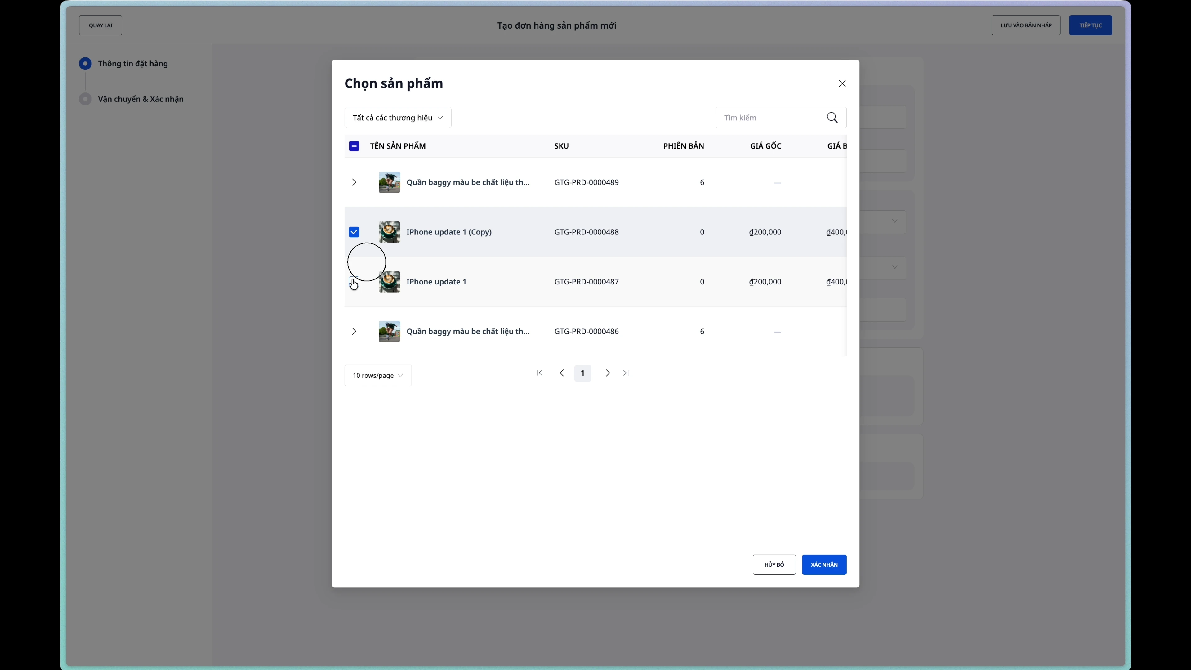Toggle the select-all products checkbox
This screenshot has height=670, width=1191.
click(354, 146)
